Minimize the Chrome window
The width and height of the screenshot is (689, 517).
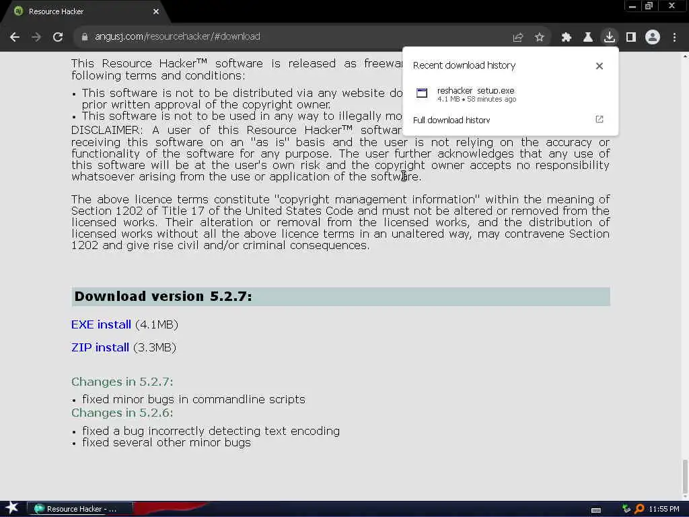632,6
